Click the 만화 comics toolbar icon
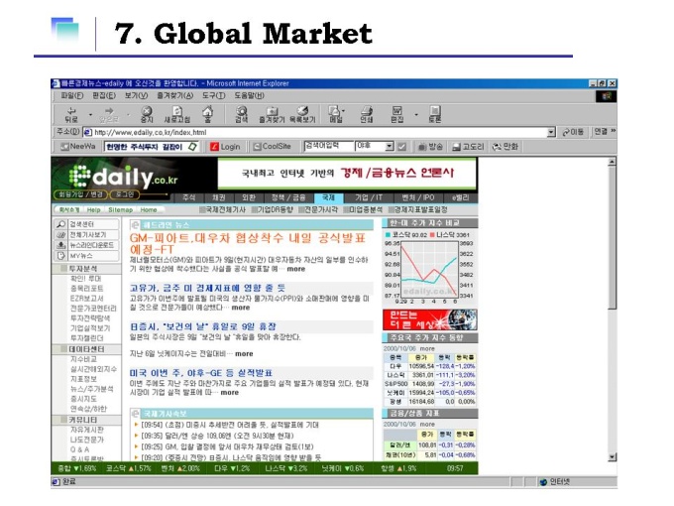This screenshot has width=674, height=506. 505,147
